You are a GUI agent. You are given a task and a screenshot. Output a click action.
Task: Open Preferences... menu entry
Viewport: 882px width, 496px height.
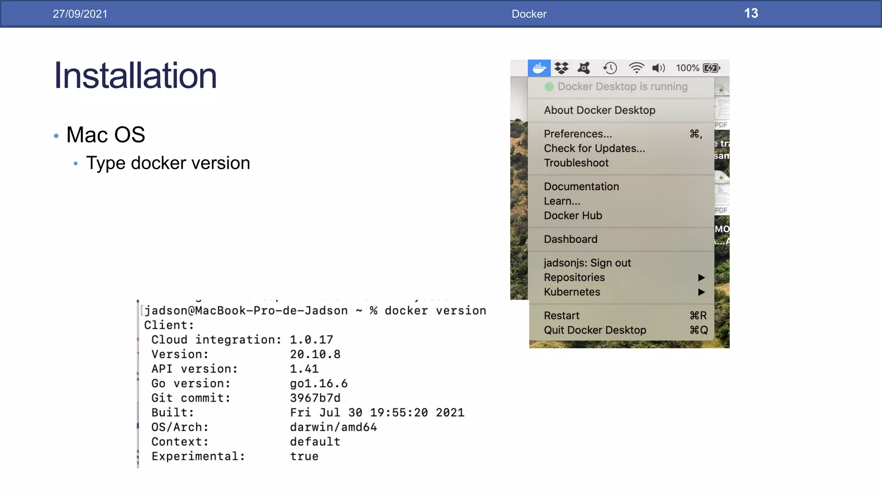(578, 134)
